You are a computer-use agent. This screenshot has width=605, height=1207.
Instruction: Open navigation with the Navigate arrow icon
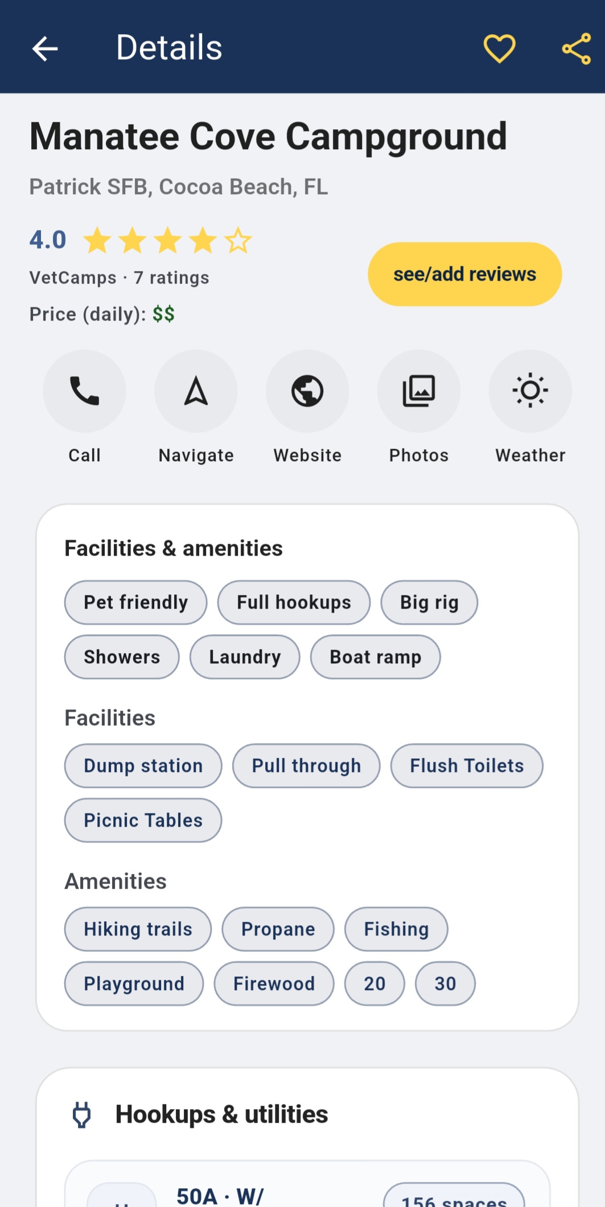point(196,391)
